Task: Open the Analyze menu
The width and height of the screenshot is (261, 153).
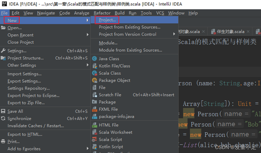Action: click(x=82, y=13)
